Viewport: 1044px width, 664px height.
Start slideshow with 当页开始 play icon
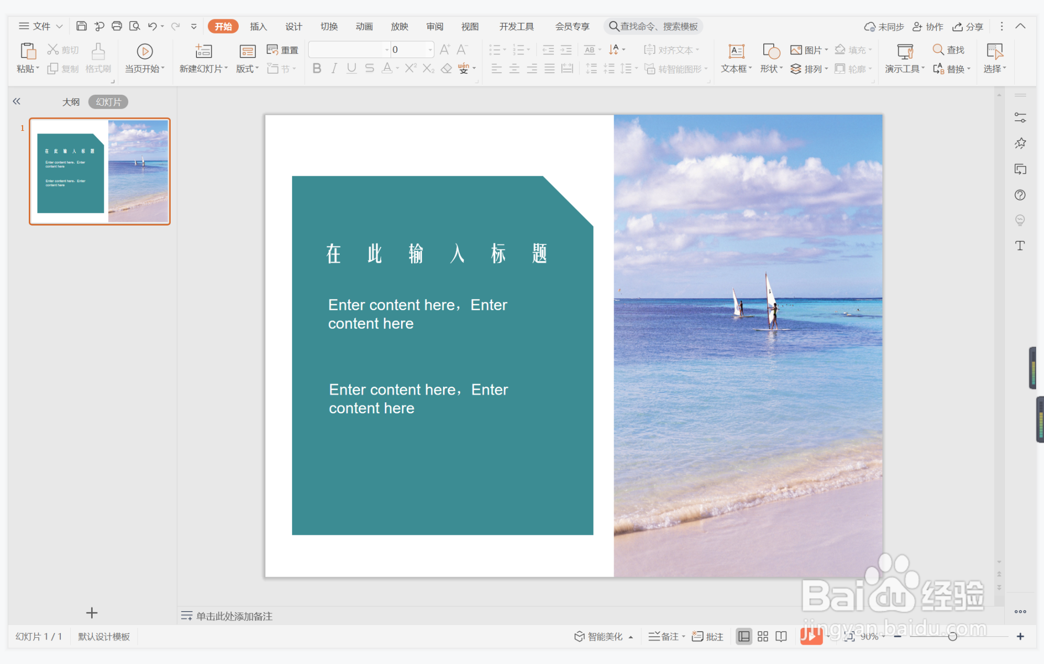click(x=145, y=51)
